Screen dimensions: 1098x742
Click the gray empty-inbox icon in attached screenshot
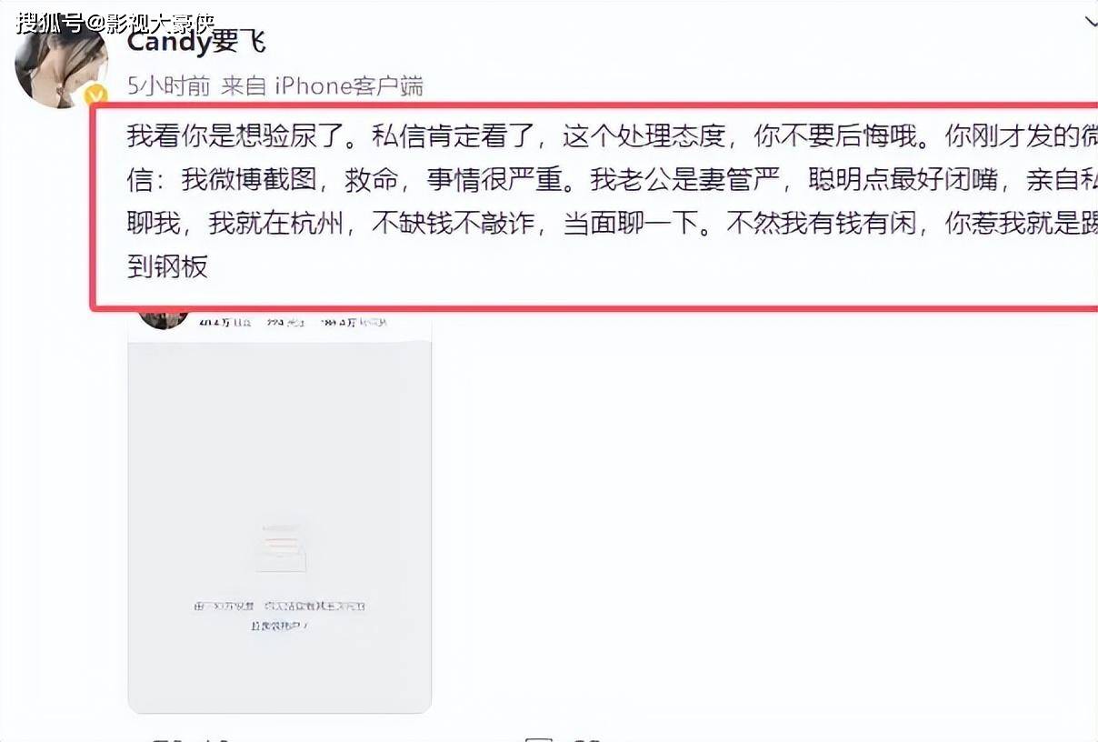[x=279, y=548]
